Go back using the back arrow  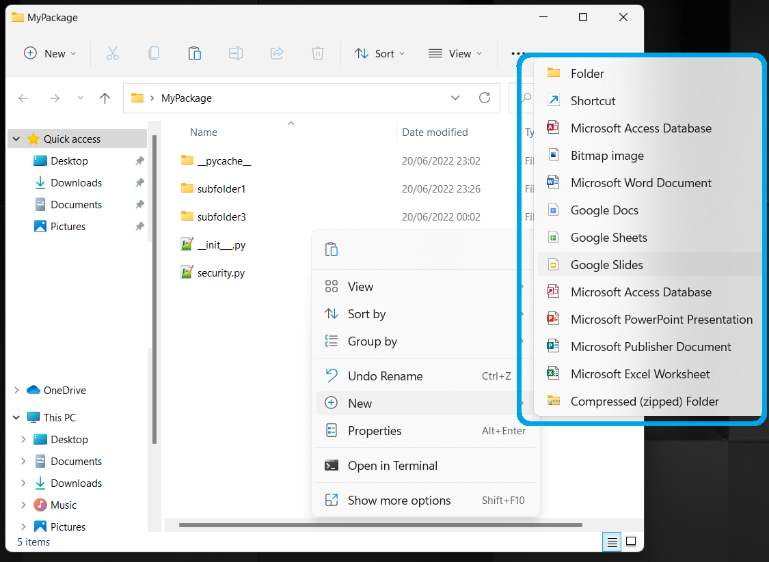point(23,98)
